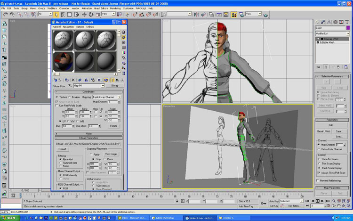Click the object color swatch beside name
Image resolution: width=353 pixels, height=221 pixels.
(348, 28)
